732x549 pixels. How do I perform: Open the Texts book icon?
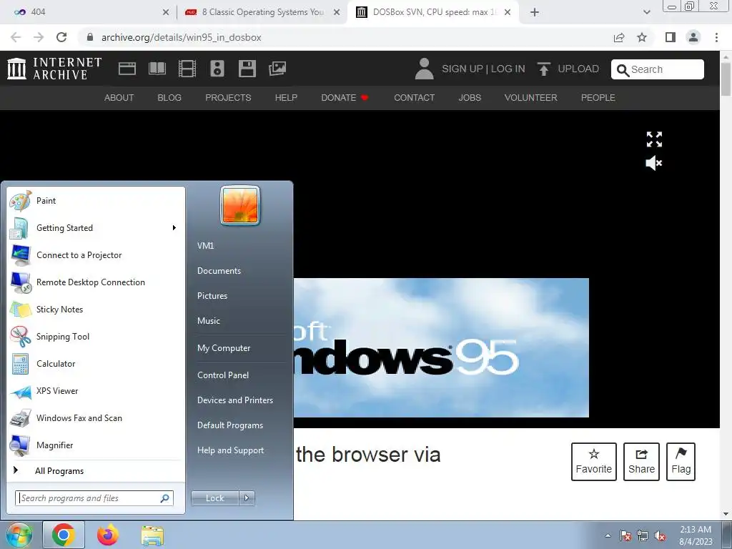pyautogui.click(x=157, y=69)
